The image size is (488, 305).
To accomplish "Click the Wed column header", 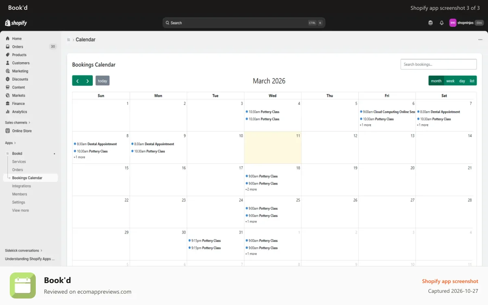I will 272,96.
